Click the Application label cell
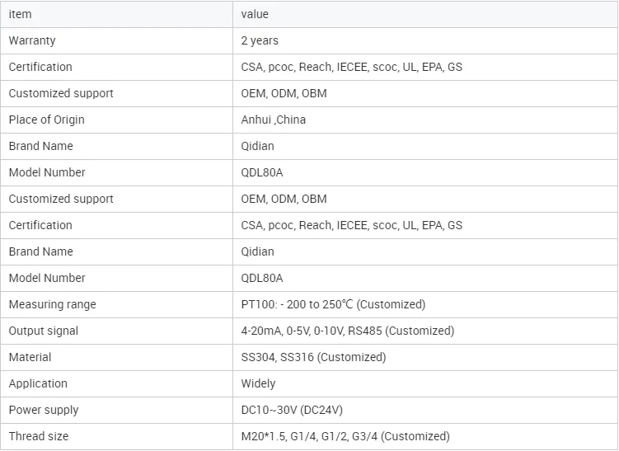 (38, 383)
